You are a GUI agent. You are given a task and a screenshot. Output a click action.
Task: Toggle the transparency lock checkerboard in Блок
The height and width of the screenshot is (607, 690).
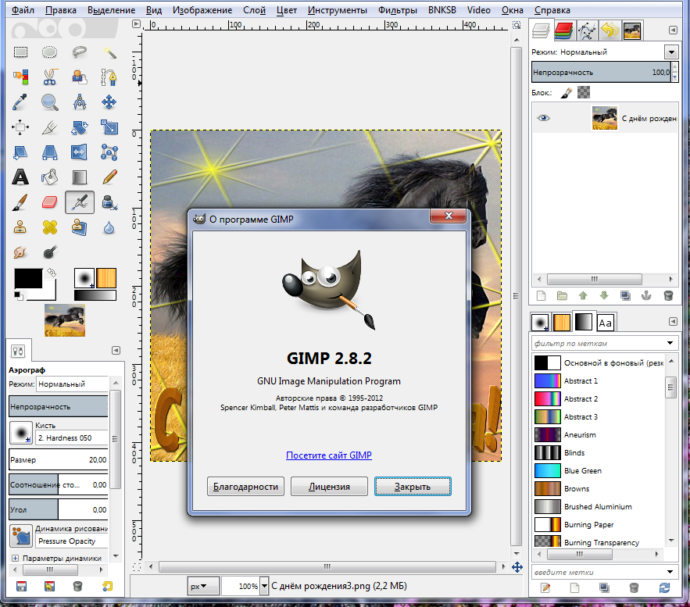(x=584, y=92)
